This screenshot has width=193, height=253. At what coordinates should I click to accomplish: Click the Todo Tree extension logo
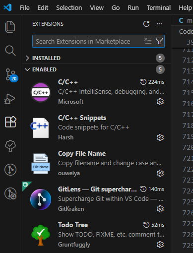tap(41, 235)
